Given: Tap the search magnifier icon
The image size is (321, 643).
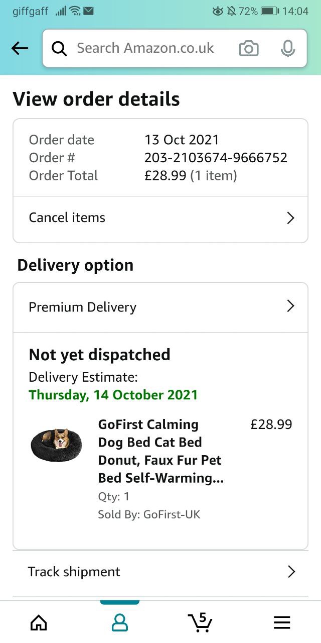Looking at the screenshot, I should click(x=59, y=48).
